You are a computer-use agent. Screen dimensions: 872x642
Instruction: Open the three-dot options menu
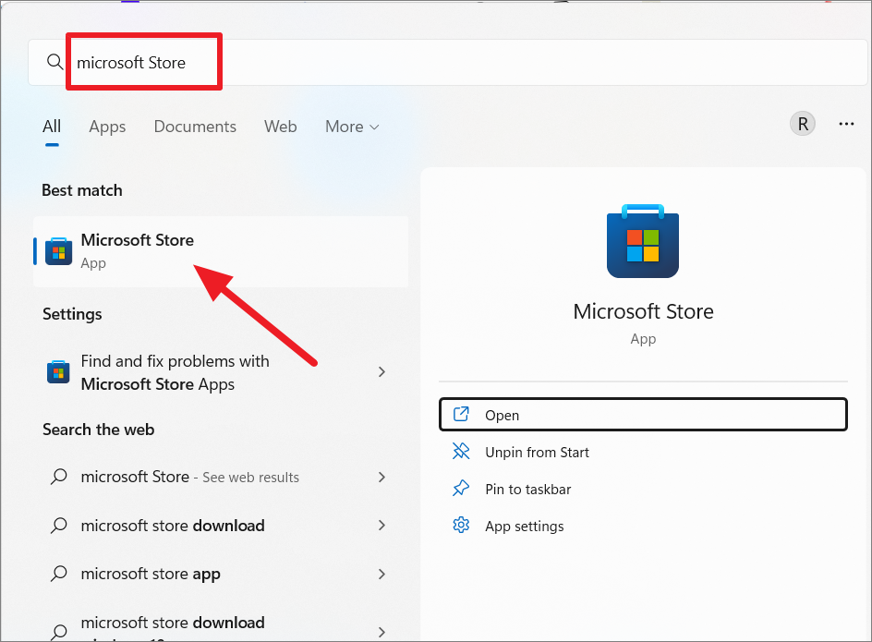tap(846, 124)
